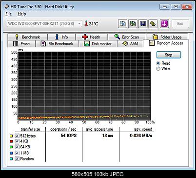Screen dimensions: 196x178
Task: Switch to the Info tab
Action: click(61, 37)
